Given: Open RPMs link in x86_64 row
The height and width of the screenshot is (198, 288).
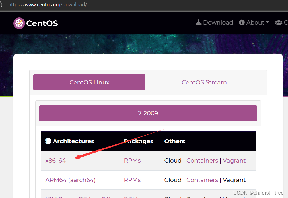Looking at the screenshot, I should [x=132, y=161].
